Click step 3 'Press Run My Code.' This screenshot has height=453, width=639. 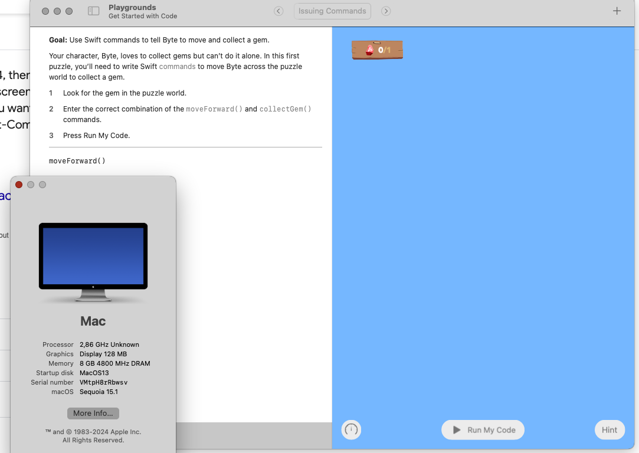click(x=97, y=135)
